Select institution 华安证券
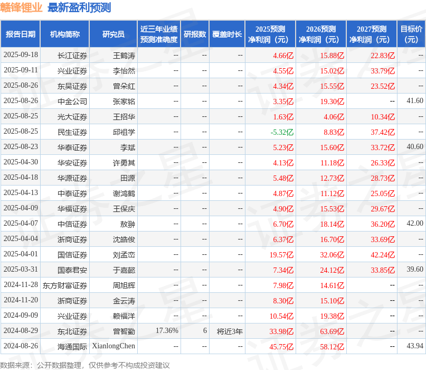The width and height of the screenshot is (426, 370). click(x=72, y=163)
